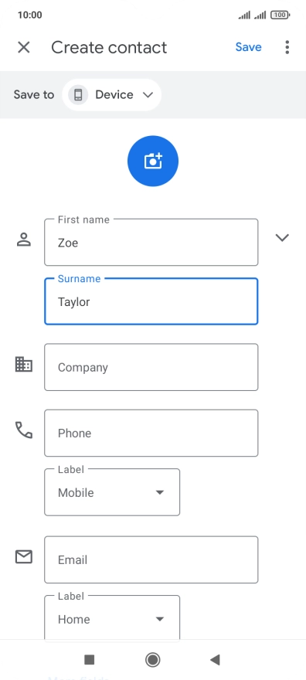Tap the phone handset icon
This screenshot has width=306, height=680.
[24, 430]
